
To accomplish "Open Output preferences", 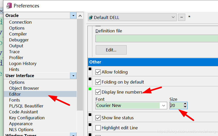I will [16, 46].
